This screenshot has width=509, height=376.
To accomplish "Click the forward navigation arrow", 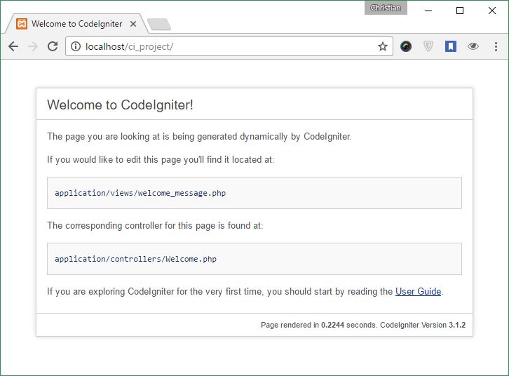I will [x=33, y=46].
